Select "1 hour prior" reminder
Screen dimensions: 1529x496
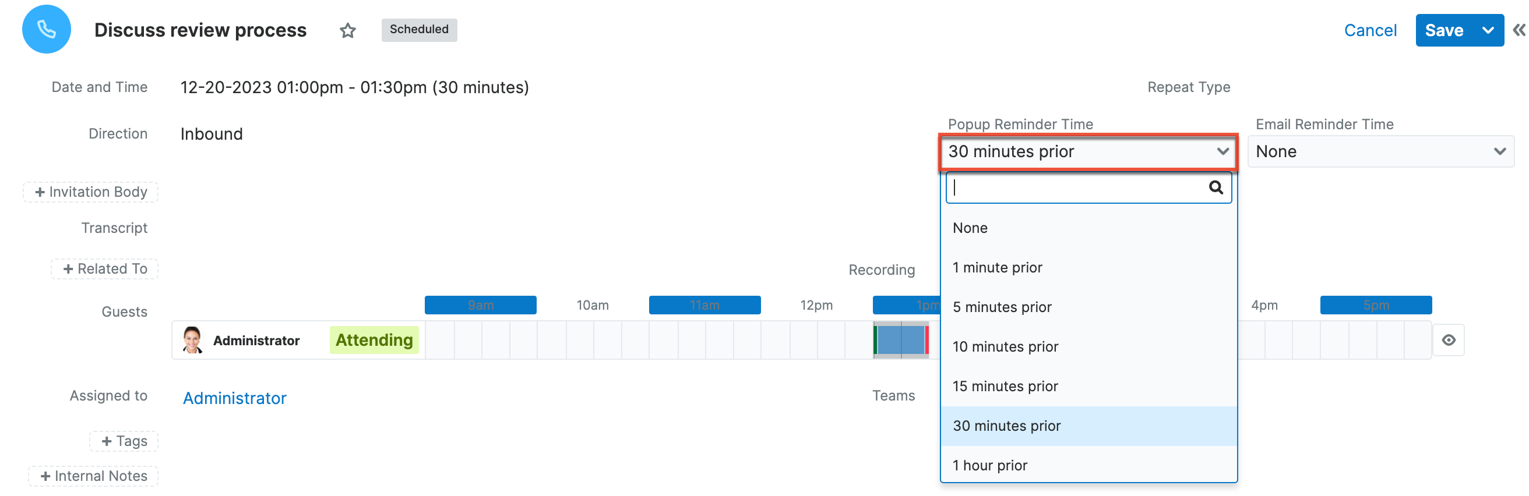click(x=989, y=465)
